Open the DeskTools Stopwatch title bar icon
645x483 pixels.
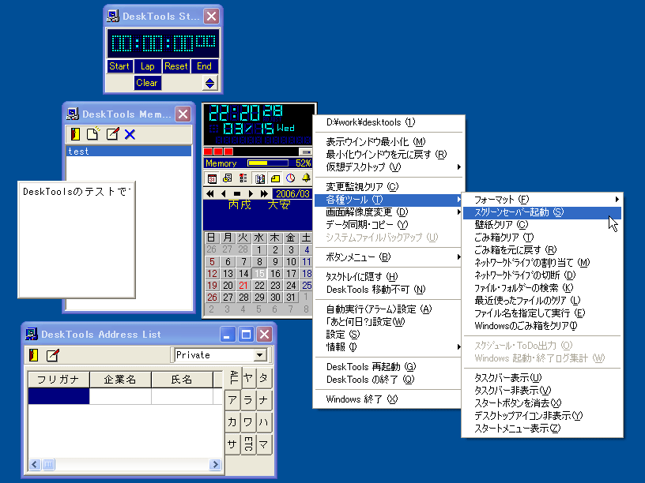tap(113, 16)
